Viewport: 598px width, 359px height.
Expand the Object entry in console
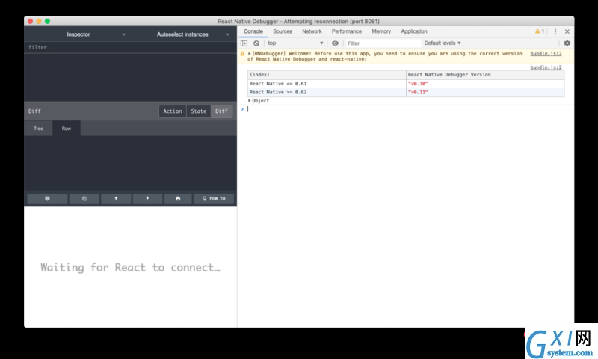(250, 101)
